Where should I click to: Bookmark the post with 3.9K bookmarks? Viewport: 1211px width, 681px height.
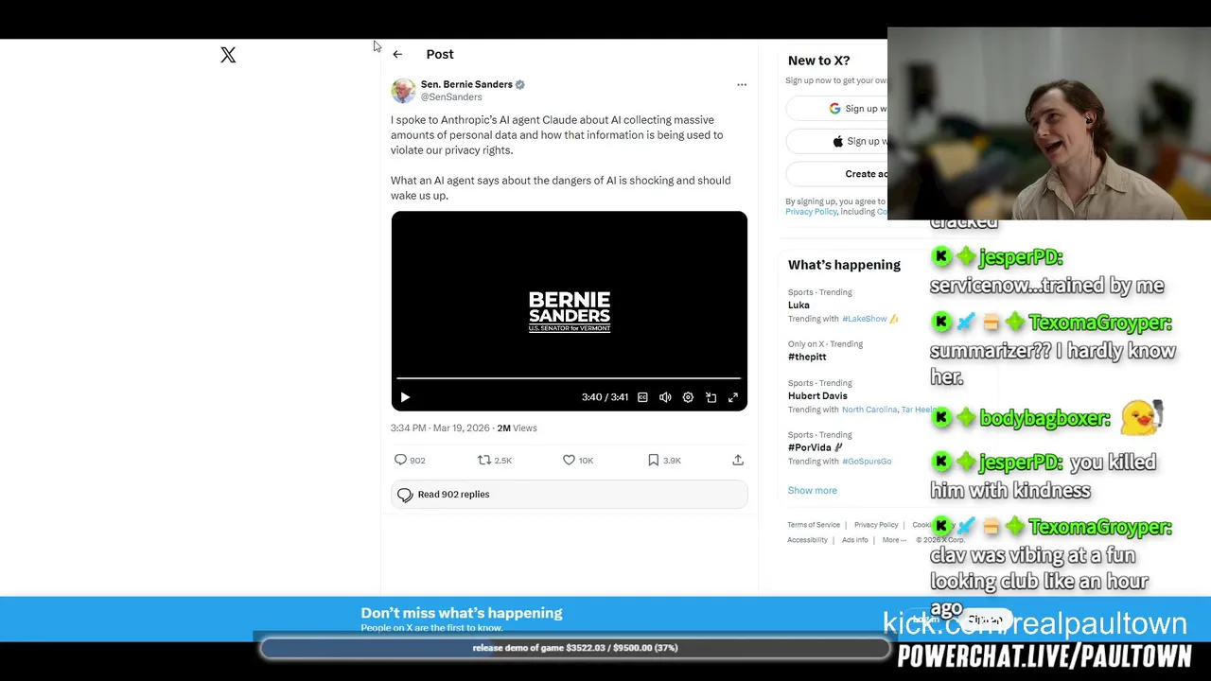tap(664, 460)
